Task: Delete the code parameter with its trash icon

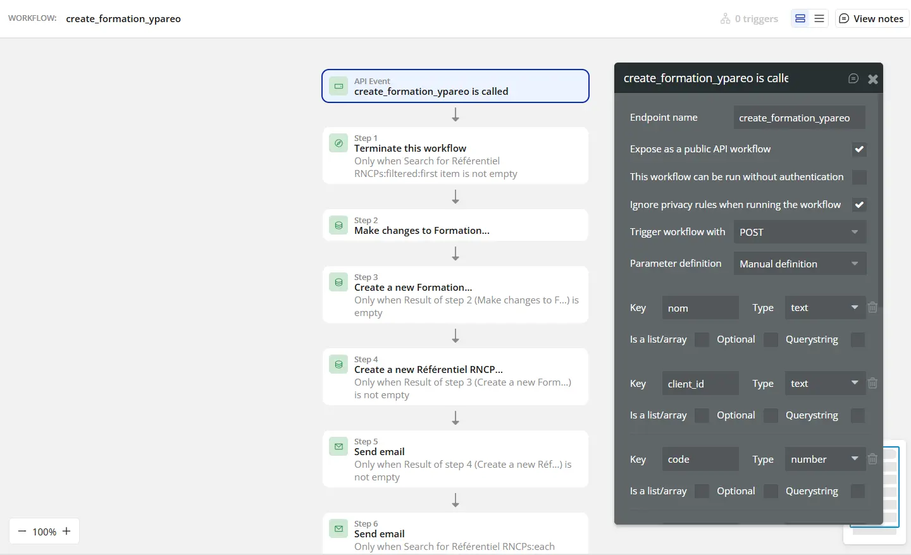Action: [x=873, y=459]
